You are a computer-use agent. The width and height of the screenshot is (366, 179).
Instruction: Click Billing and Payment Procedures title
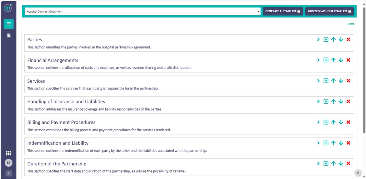[x=61, y=122]
